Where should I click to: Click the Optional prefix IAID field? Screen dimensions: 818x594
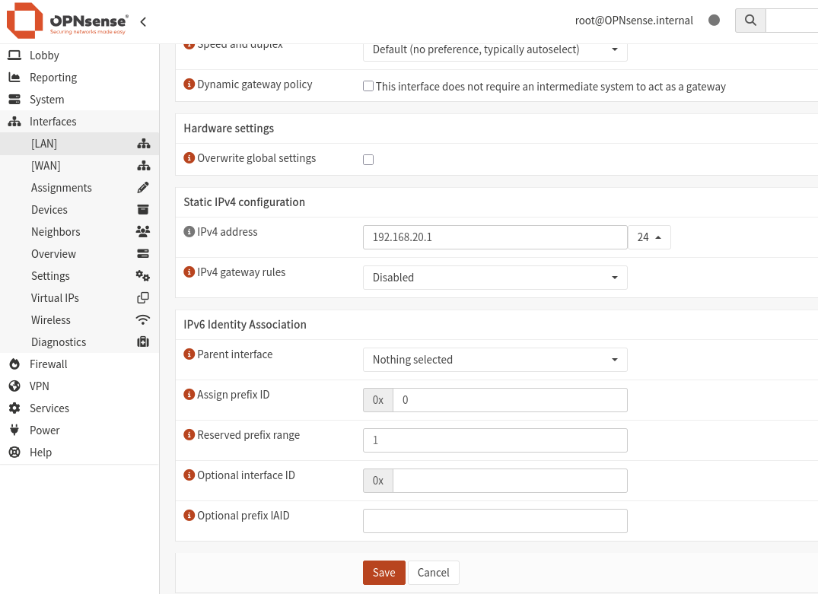point(495,521)
